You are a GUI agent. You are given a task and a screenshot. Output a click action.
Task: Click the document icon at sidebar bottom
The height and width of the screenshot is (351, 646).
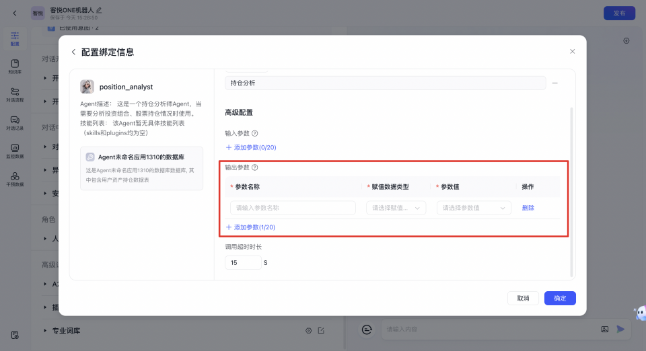click(x=15, y=335)
